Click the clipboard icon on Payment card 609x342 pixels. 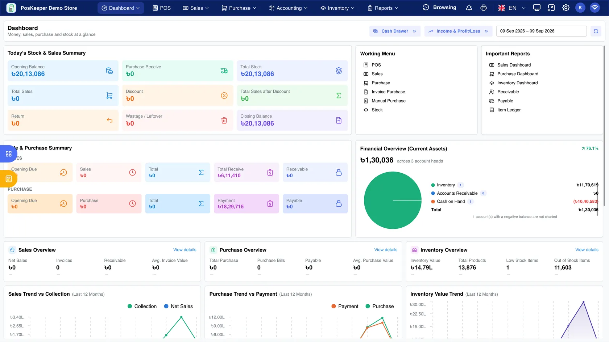(x=270, y=204)
